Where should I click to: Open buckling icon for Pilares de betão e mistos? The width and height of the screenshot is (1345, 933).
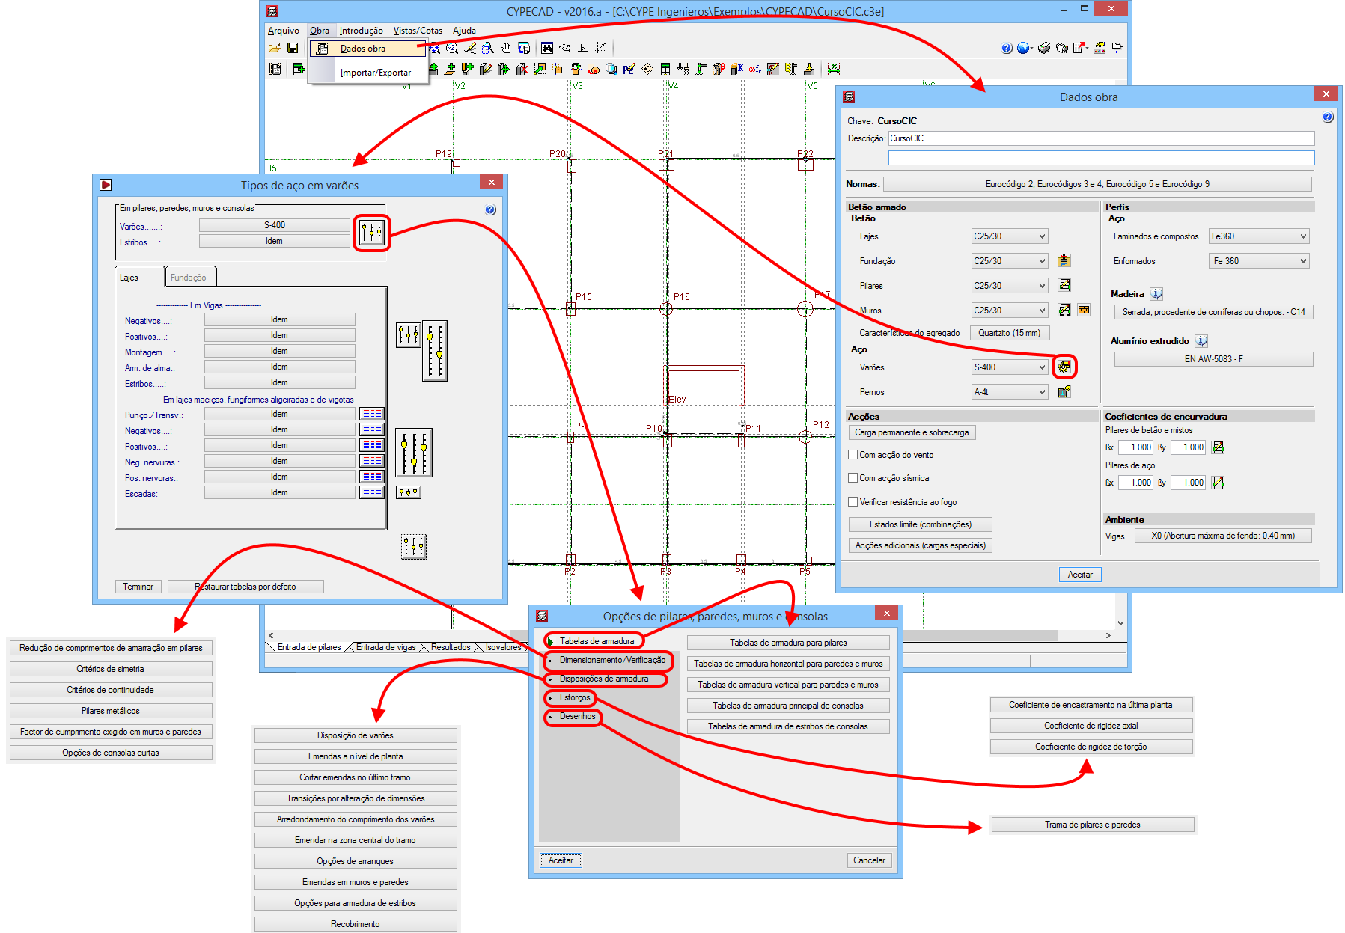(1219, 447)
